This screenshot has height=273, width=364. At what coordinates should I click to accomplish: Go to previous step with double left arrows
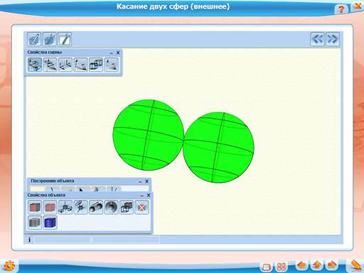[x=318, y=39]
